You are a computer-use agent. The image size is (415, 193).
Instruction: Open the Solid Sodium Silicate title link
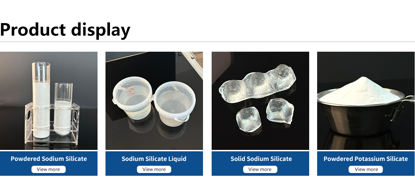[261, 159]
